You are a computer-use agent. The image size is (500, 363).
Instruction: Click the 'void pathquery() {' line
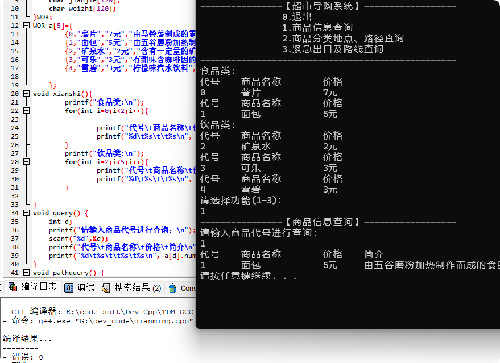(69, 273)
